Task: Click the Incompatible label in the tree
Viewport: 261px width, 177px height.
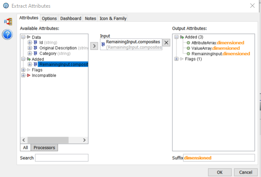Action: 44,75
